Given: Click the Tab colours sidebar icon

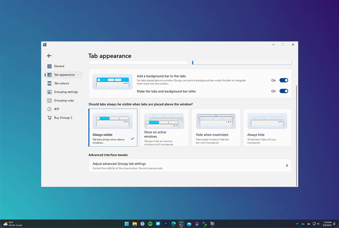Looking at the screenshot, I should (50, 83).
